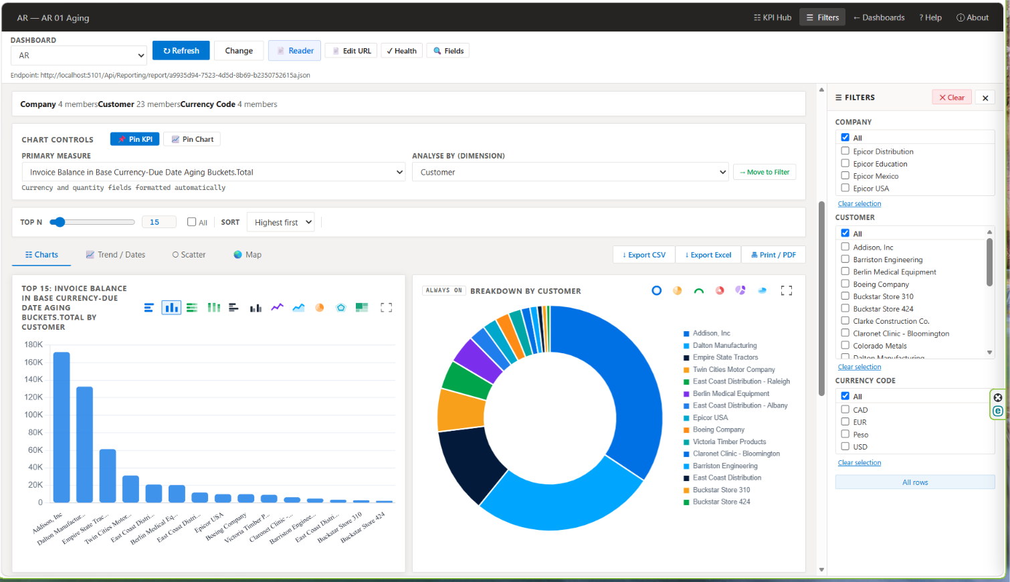Toggle the All checkbox under Company
The image size is (1010, 582).
pos(845,137)
